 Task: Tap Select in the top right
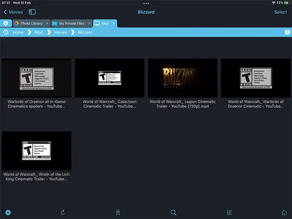pyautogui.click(x=281, y=12)
